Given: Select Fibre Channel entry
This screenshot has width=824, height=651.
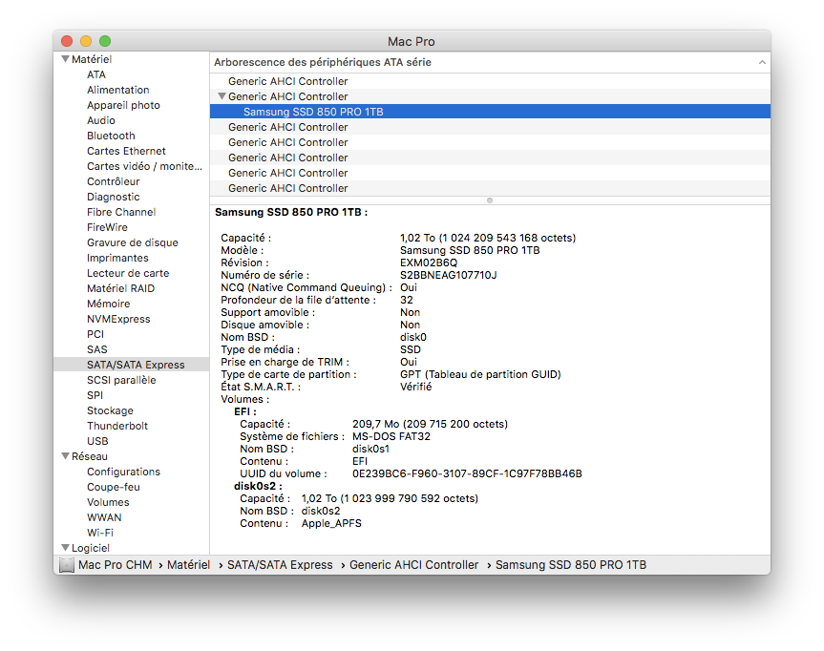Looking at the screenshot, I should tap(121, 212).
